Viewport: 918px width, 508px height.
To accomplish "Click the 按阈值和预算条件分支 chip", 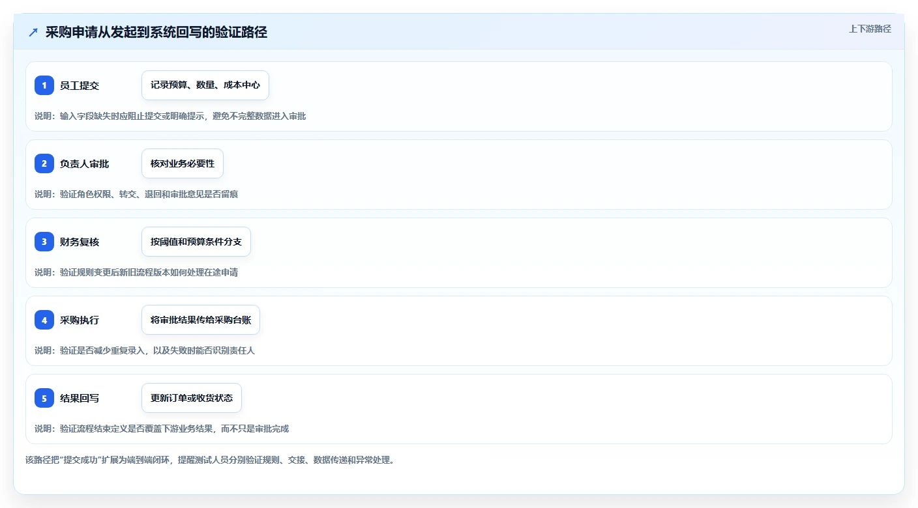I will coord(196,242).
